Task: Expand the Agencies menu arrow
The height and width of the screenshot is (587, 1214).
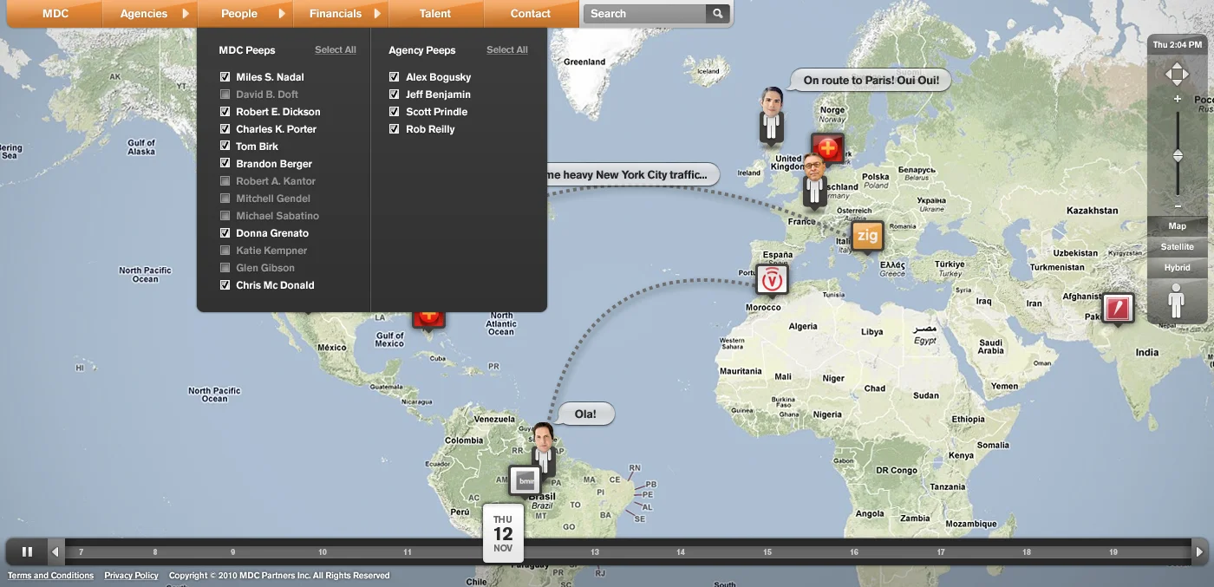Action: (x=186, y=14)
